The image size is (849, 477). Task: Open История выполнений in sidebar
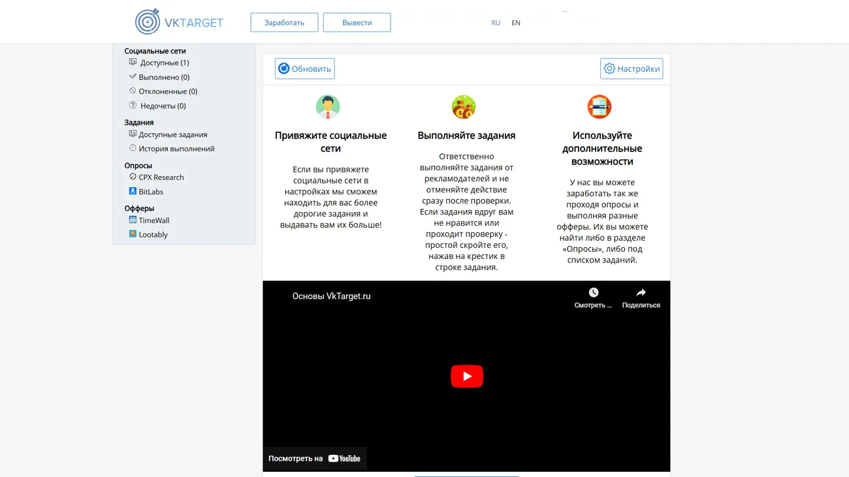click(176, 149)
